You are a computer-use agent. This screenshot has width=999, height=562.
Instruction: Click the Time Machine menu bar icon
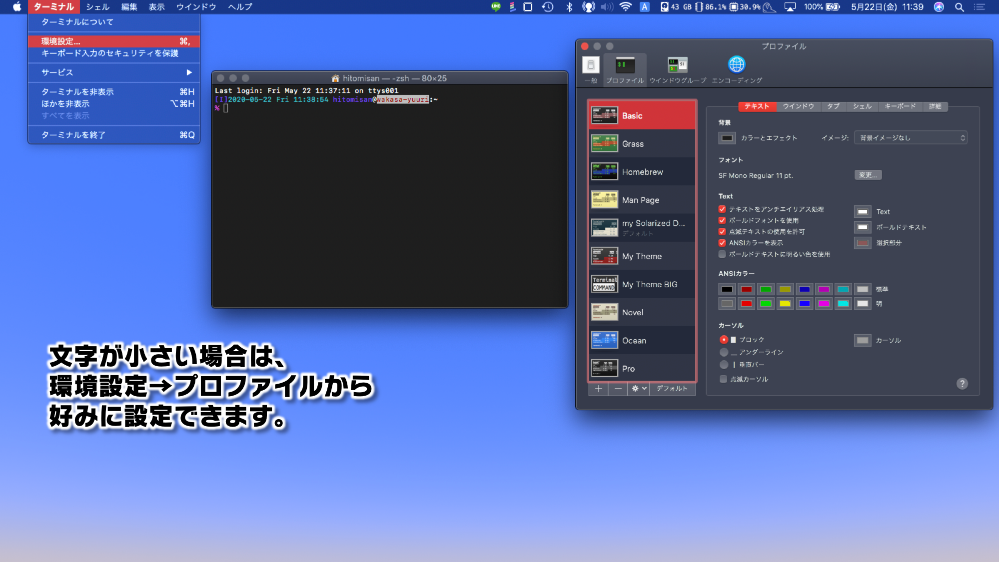click(x=548, y=7)
